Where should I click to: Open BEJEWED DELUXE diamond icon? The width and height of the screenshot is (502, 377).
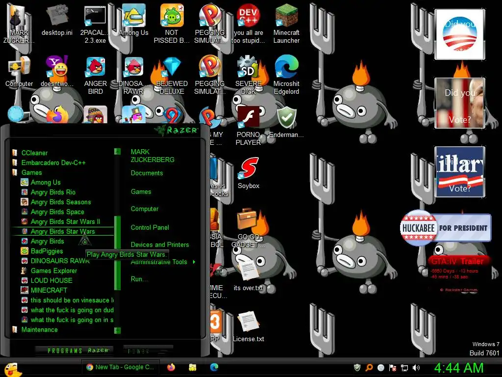coord(172,76)
